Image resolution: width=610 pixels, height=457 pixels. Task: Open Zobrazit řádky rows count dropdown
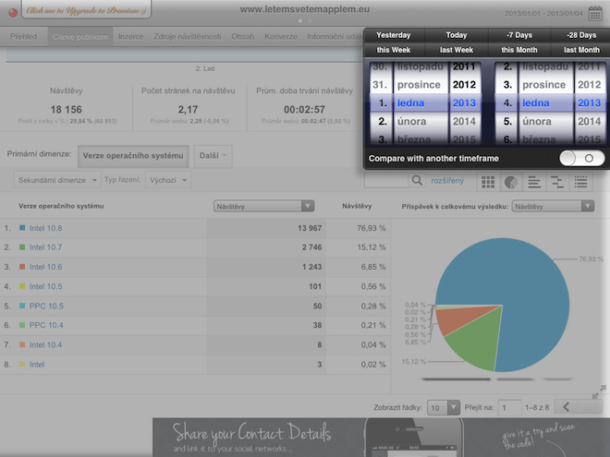click(x=444, y=408)
